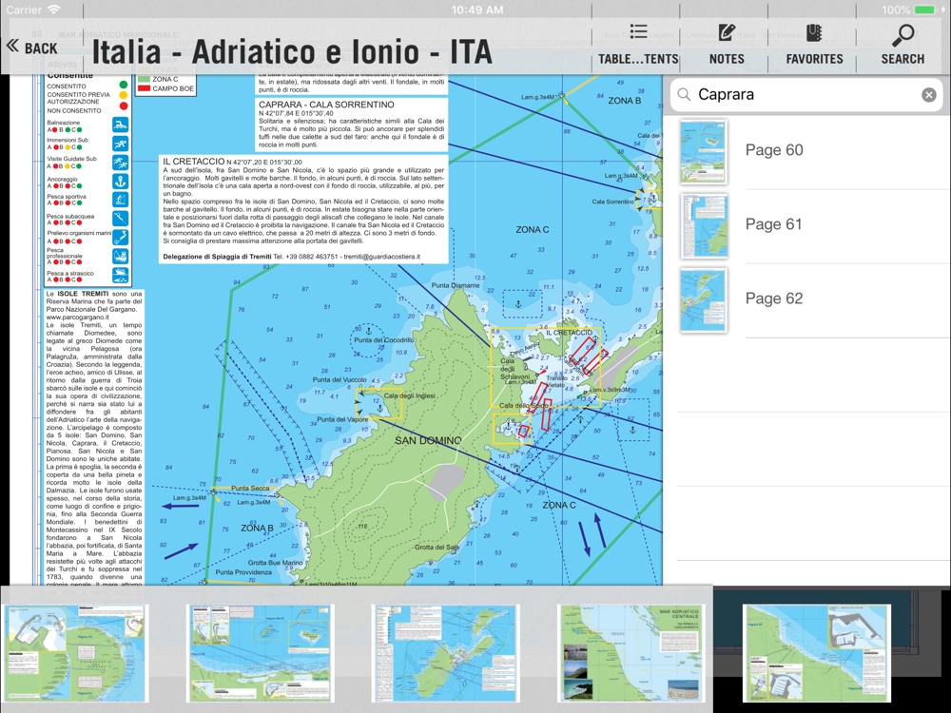This screenshot has height=713, width=951.
Task: Open search result Page 60
Action: [774, 150]
